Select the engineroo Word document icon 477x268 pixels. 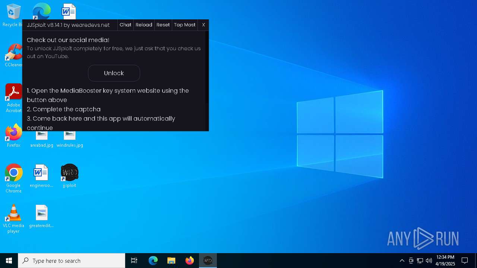coord(41,176)
